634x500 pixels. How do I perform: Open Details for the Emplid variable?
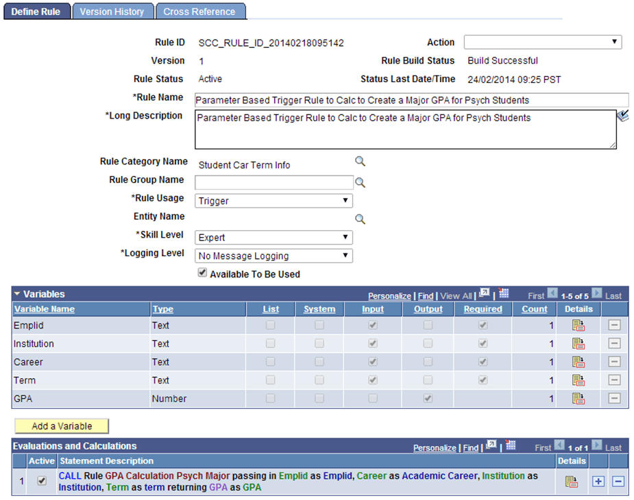578,325
